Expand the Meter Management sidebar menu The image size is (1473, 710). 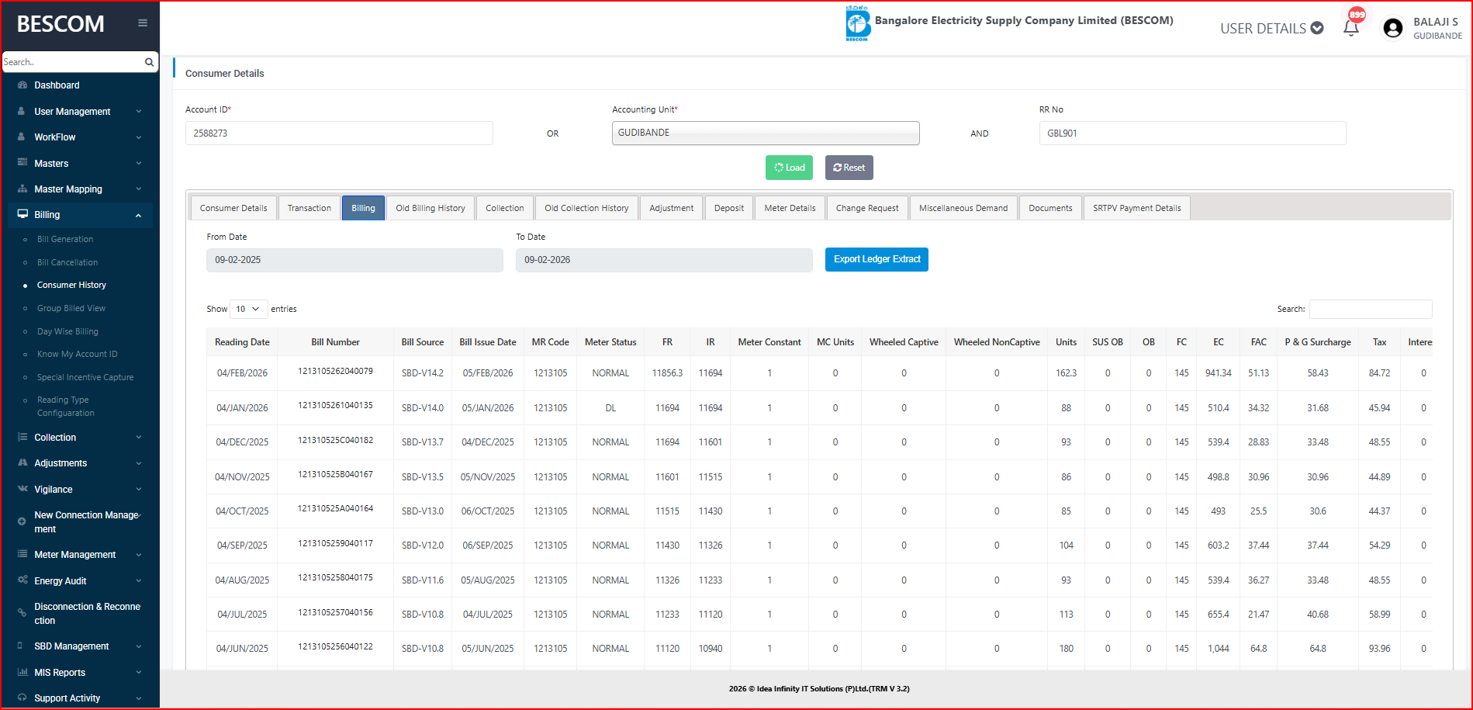click(x=138, y=555)
